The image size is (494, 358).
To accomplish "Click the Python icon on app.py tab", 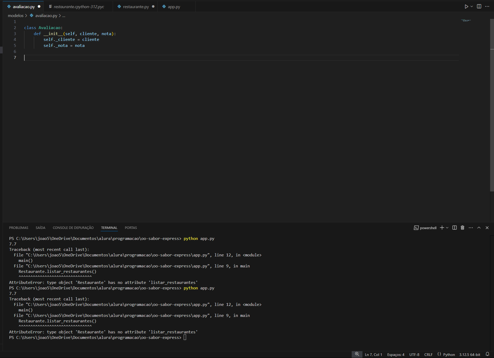I will (164, 7).
